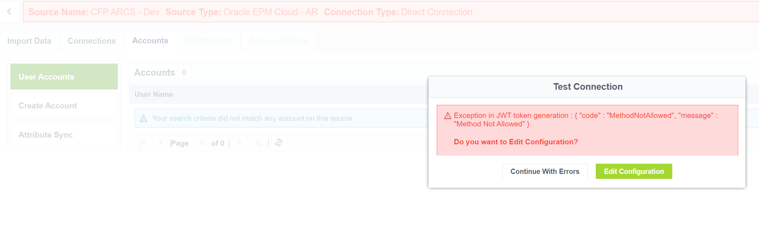Click the Edit Configuration button

click(634, 171)
